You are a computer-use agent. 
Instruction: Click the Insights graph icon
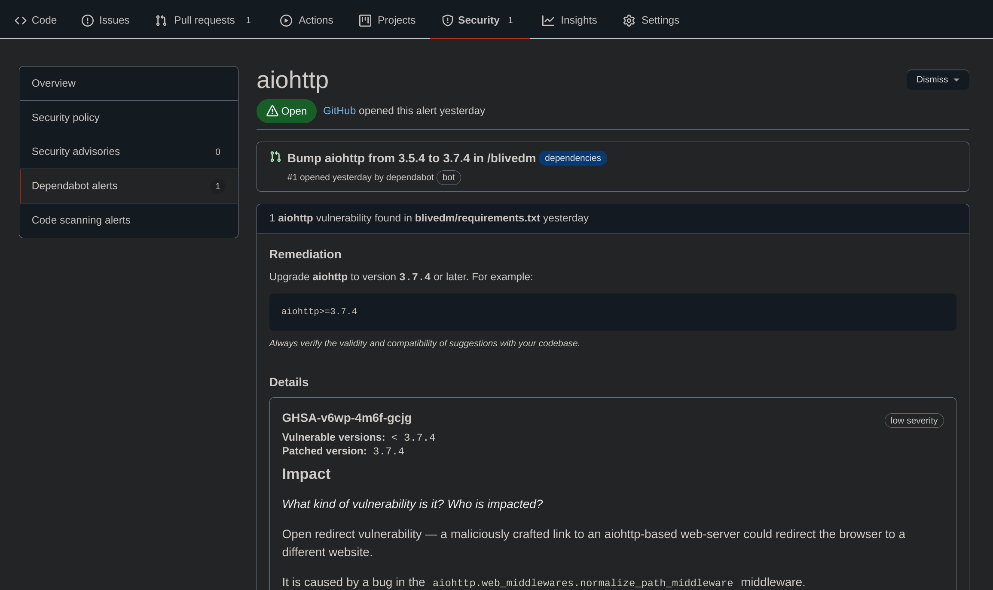(548, 21)
